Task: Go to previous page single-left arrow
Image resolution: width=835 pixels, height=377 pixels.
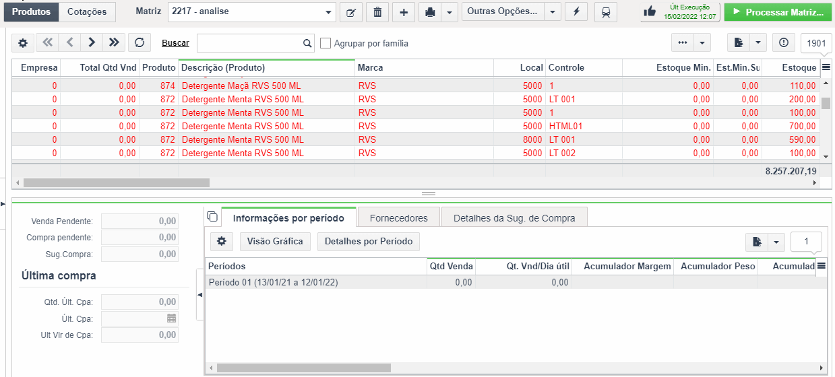Action: click(69, 43)
